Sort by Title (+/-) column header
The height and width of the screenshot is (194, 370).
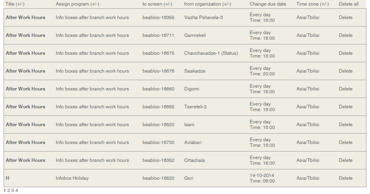point(15,4)
